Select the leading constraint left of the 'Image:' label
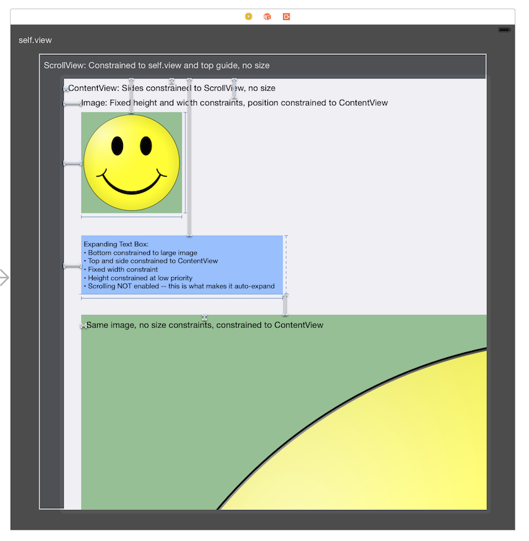529x541 pixels. coord(73,104)
